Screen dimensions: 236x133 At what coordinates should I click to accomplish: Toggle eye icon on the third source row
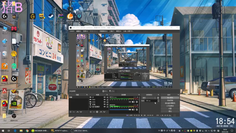coord(104,102)
